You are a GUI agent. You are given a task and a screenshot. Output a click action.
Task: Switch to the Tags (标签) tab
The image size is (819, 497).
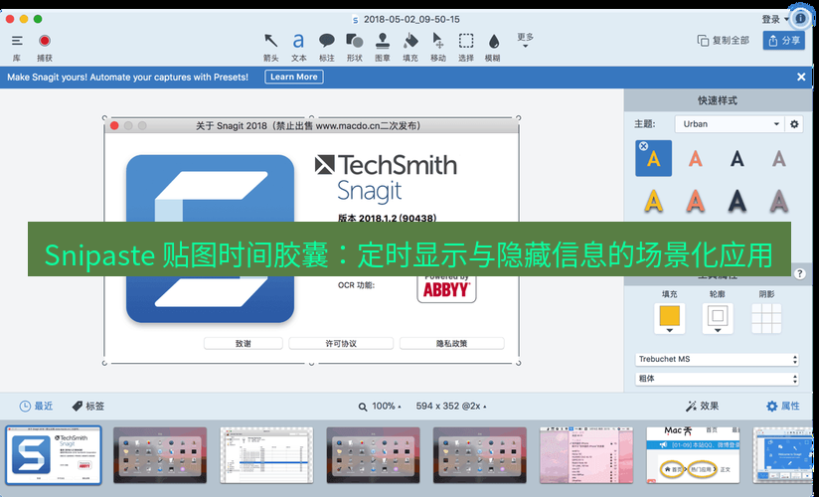coord(87,407)
